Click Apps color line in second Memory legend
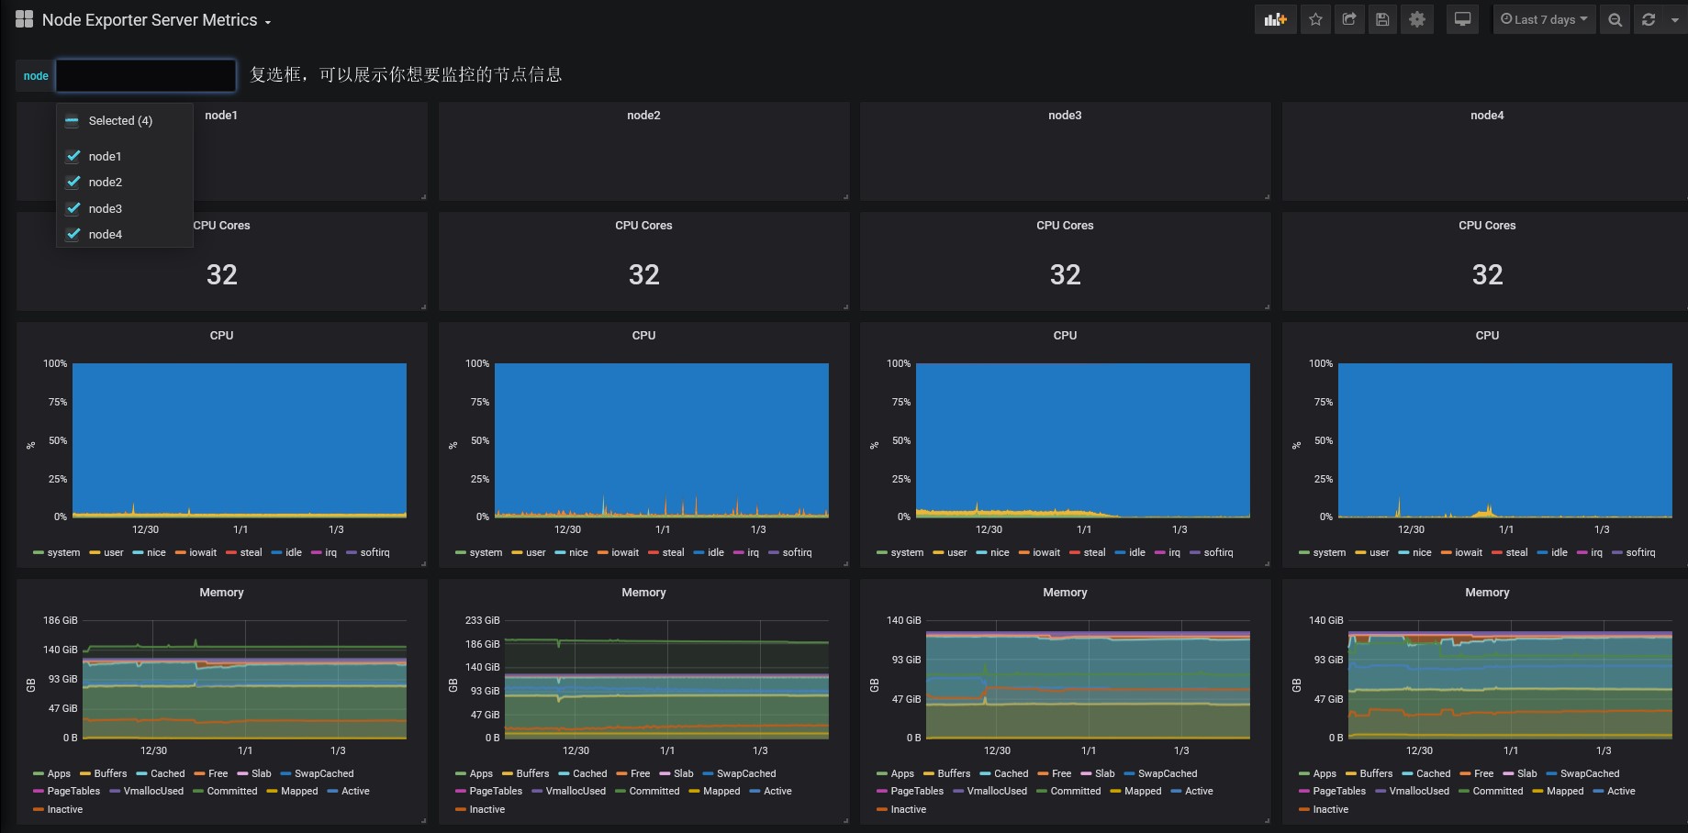1688x833 pixels. click(x=461, y=773)
